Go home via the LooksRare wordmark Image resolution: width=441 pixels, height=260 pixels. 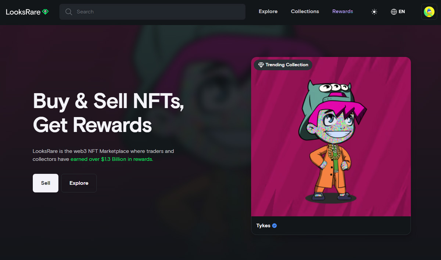click(x=23, y=12)
